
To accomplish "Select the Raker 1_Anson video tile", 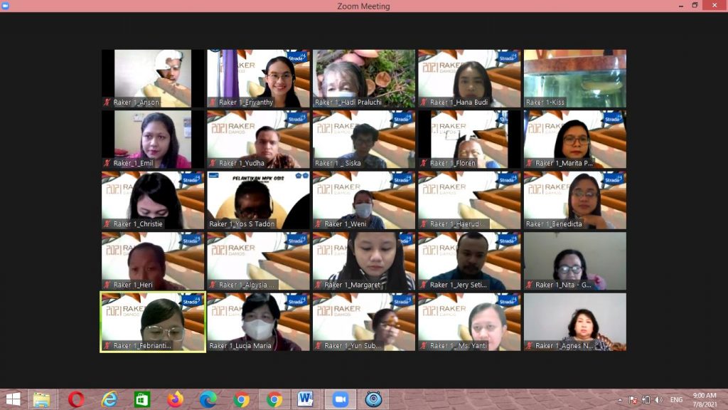I will click(x=153, y=78).
